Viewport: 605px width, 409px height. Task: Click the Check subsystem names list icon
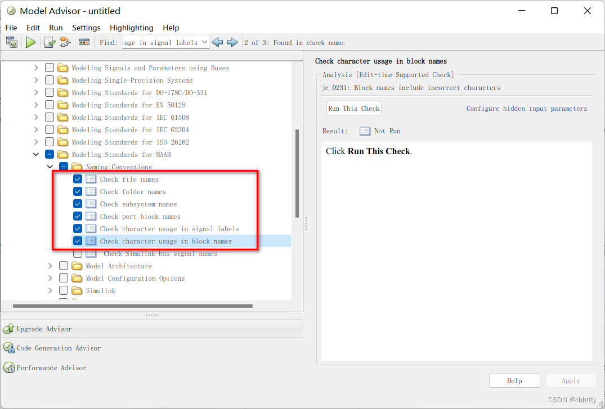[x=91, y=204]
